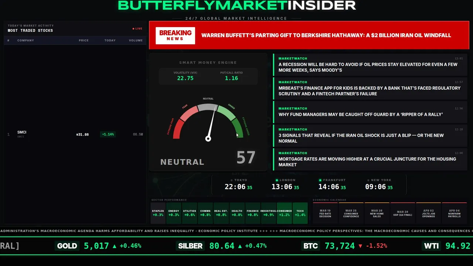Click the WTI ticker label

[431, 246]
